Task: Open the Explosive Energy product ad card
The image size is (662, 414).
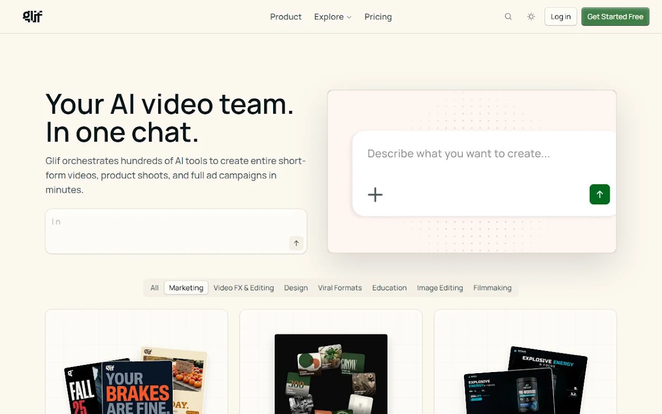Action: coord(525,362)
